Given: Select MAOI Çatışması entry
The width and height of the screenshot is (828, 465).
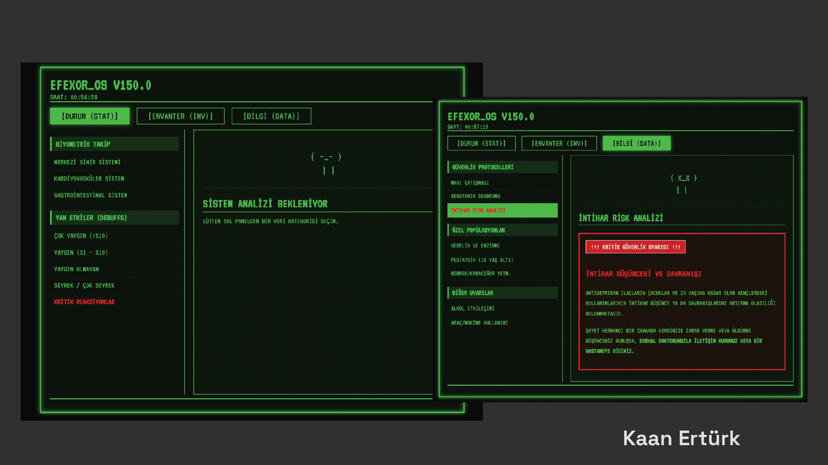Looking at the screenshot, I should point(502,183).
